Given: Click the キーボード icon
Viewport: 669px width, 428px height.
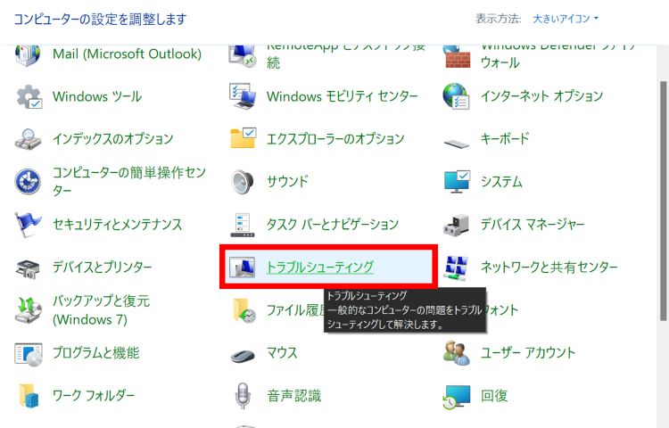Looking at the screenshot, I should pos(457,143).
